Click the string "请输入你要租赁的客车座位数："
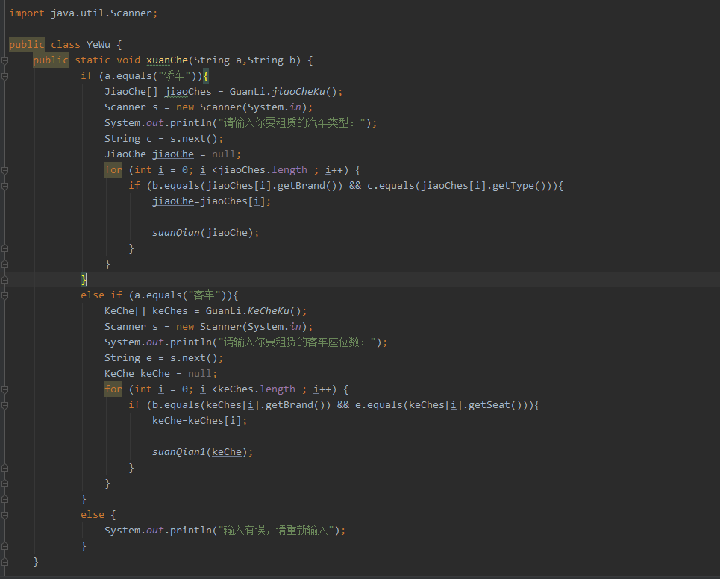This screenshot has height=579, width=720. coord(299,342)
